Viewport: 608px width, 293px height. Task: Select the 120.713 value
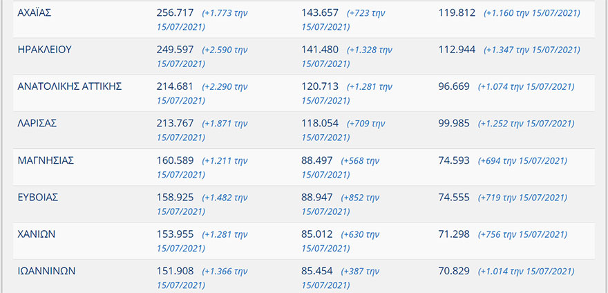pyautogui.click(x=320, y=86)
